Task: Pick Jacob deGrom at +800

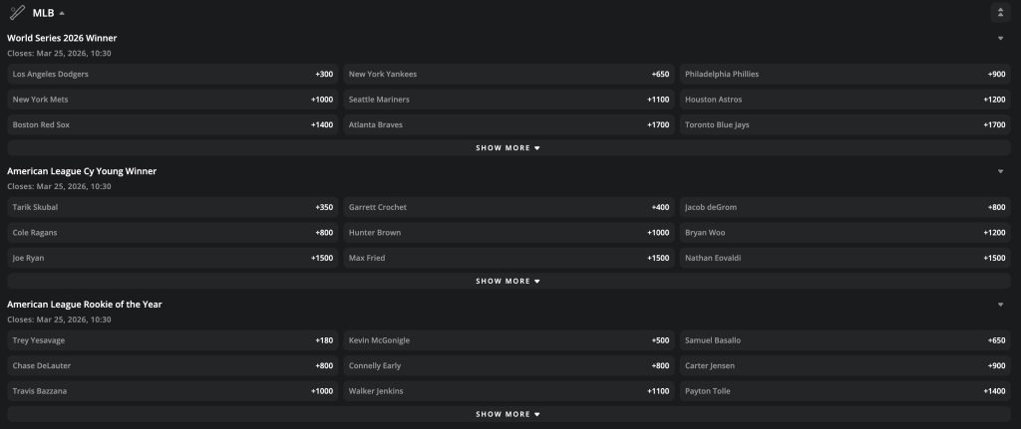Action: click(846, 207)
